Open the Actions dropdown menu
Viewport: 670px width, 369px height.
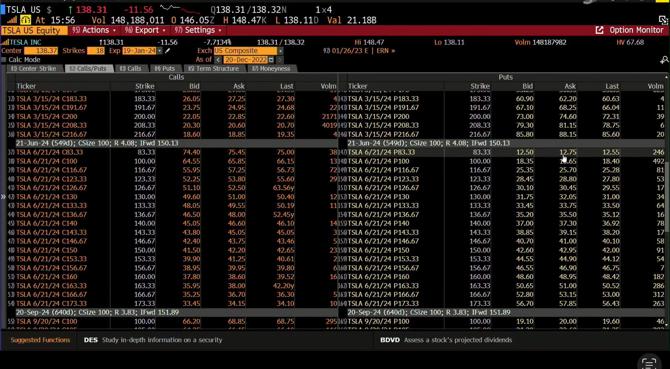94,30
